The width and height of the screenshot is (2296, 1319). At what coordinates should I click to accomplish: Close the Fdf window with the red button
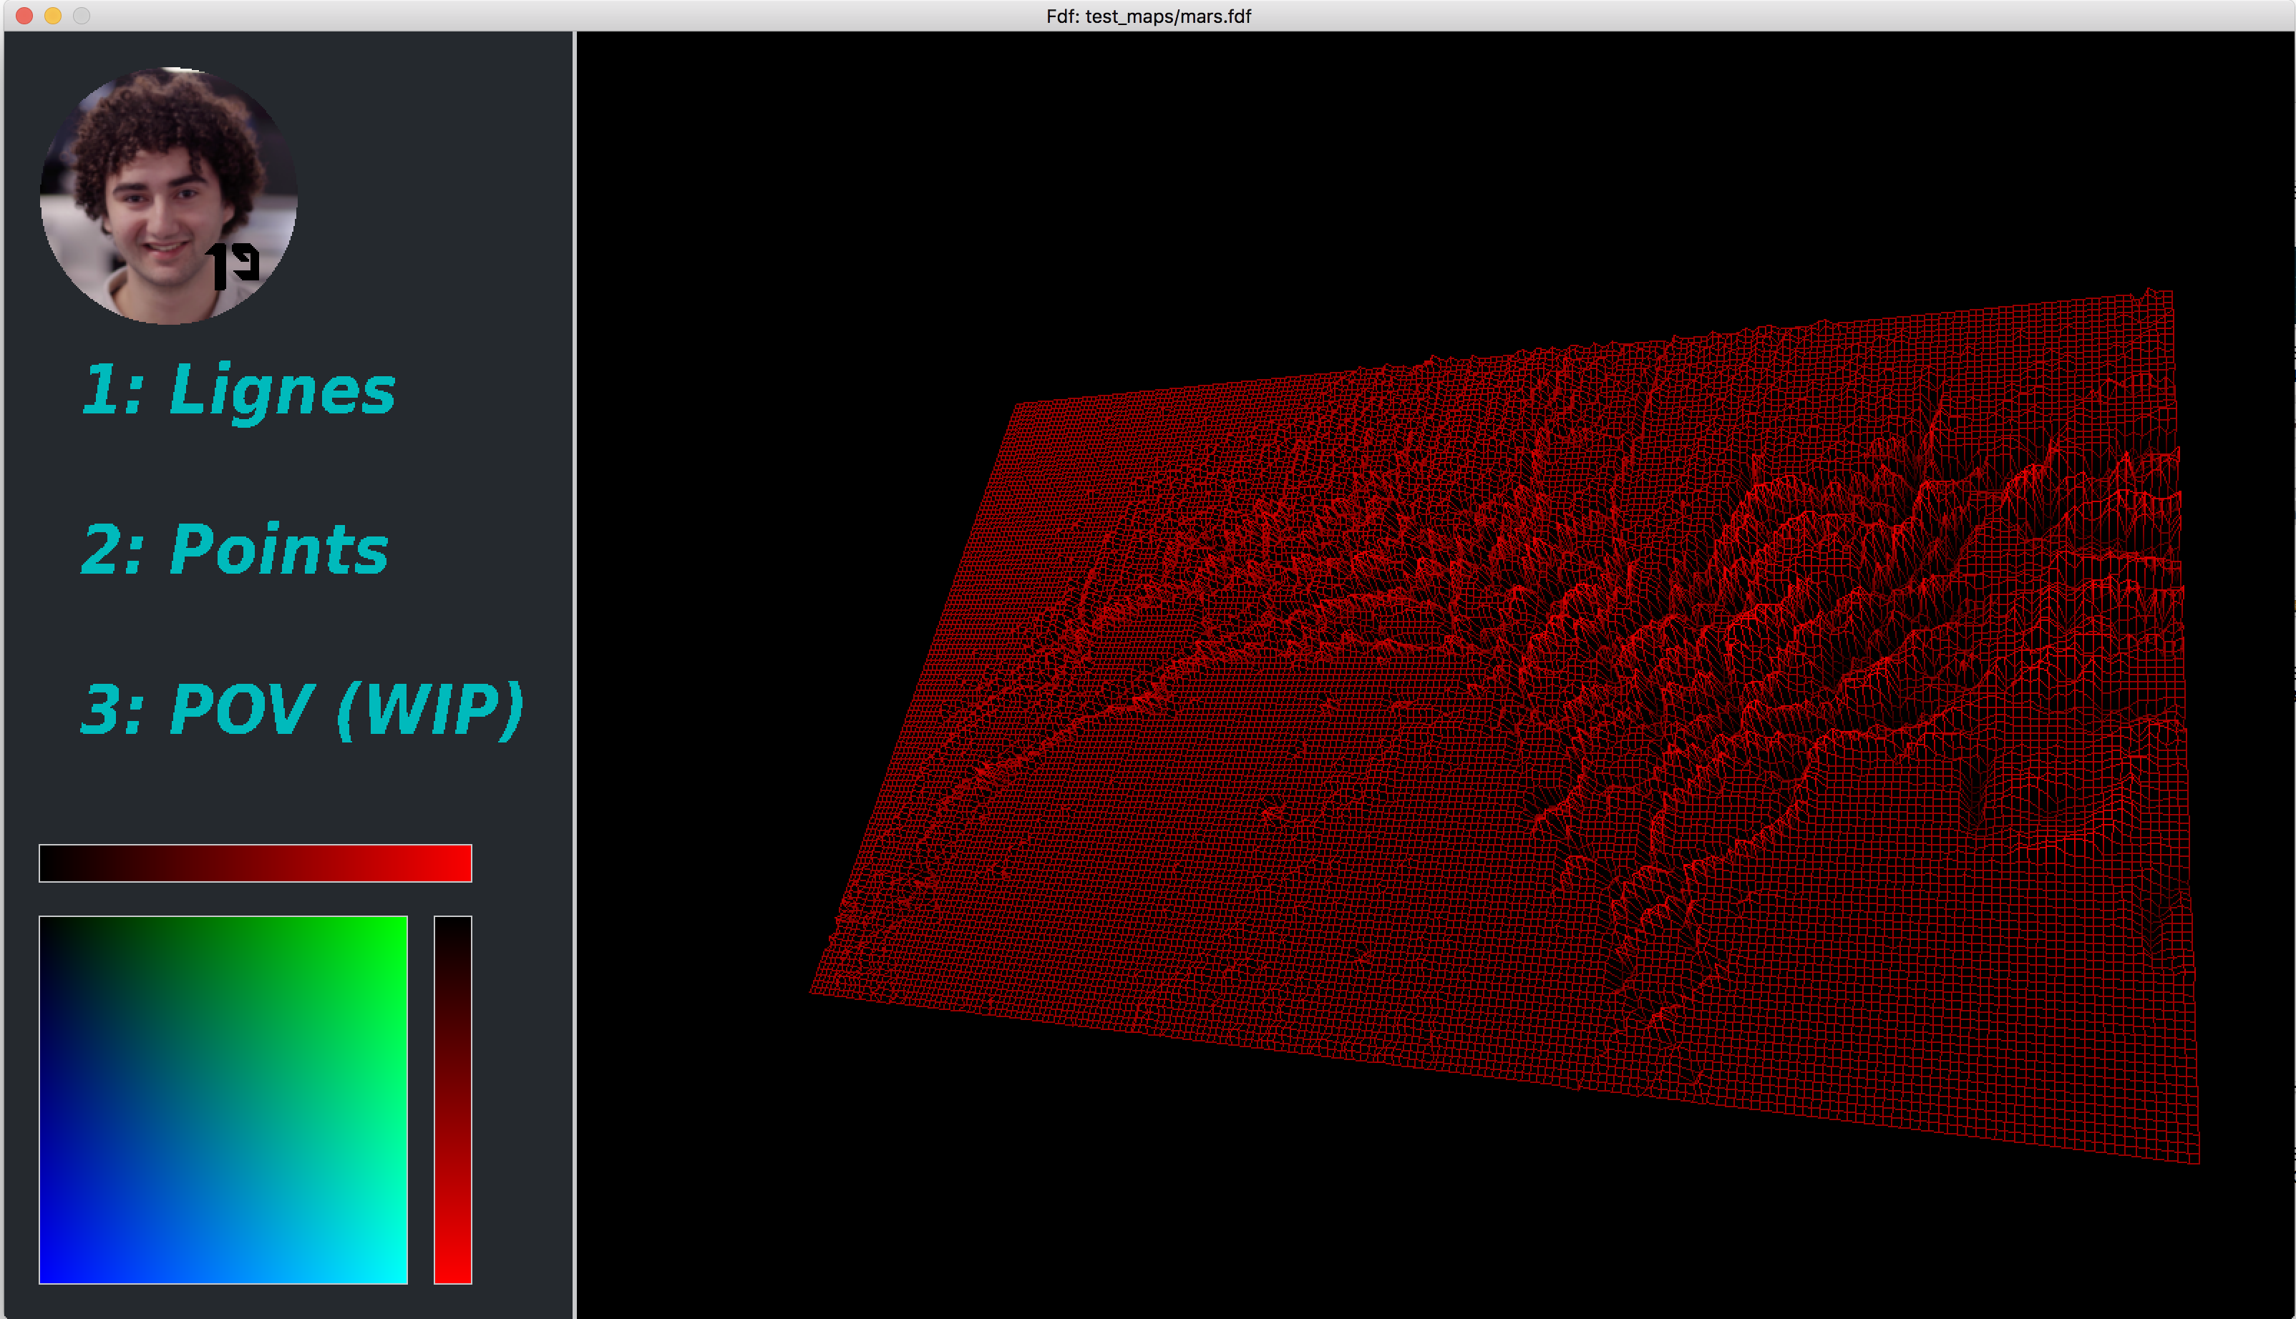[24, 16]
